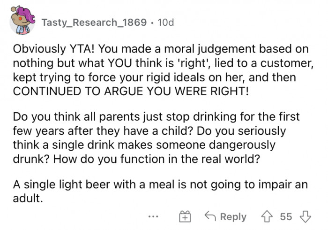Downvote this comment
The height and width of the screenshot is (230, 328).
tap(305, 216)
